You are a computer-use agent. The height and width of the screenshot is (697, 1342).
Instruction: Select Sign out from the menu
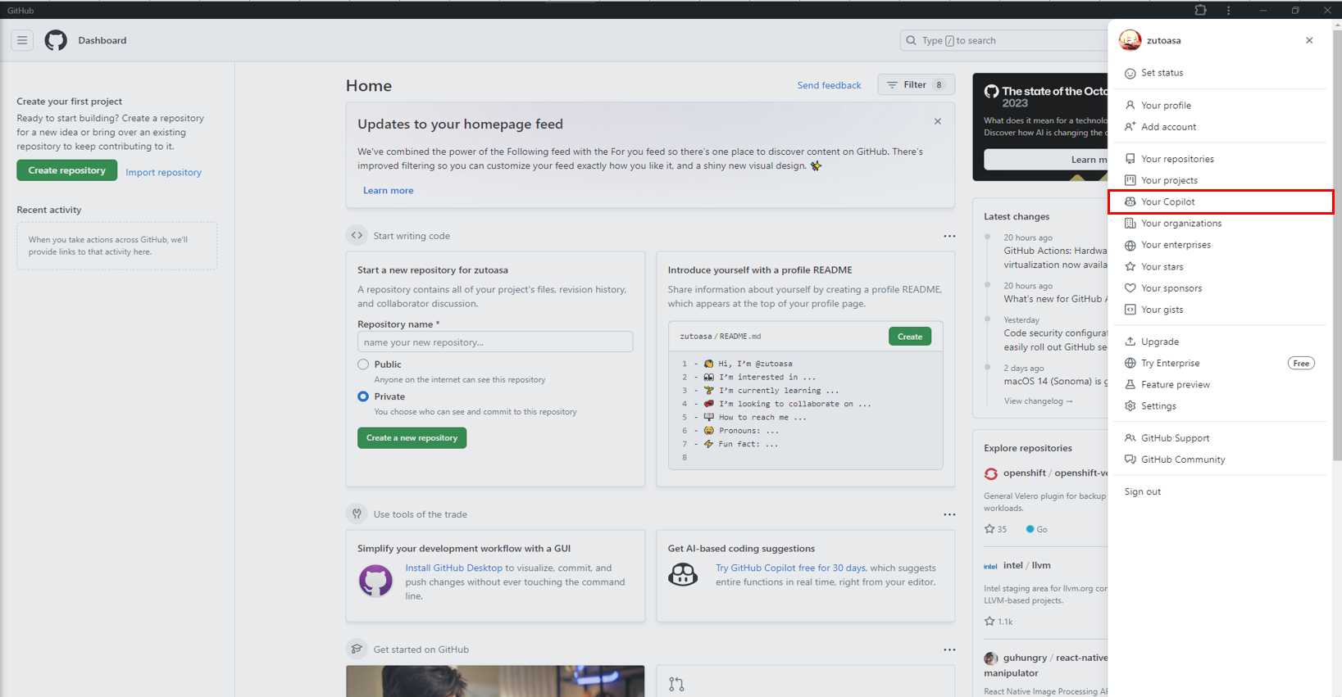1220,491
